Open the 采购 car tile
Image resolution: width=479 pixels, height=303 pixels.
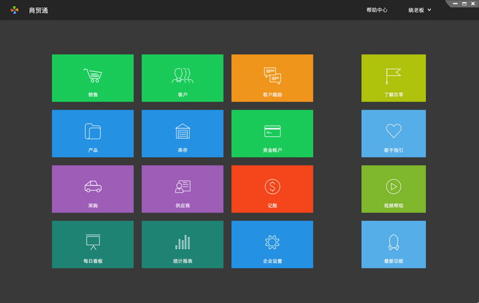[x=92, y=189]
